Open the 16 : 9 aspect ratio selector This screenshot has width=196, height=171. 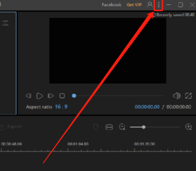click(x=61, y=107)
